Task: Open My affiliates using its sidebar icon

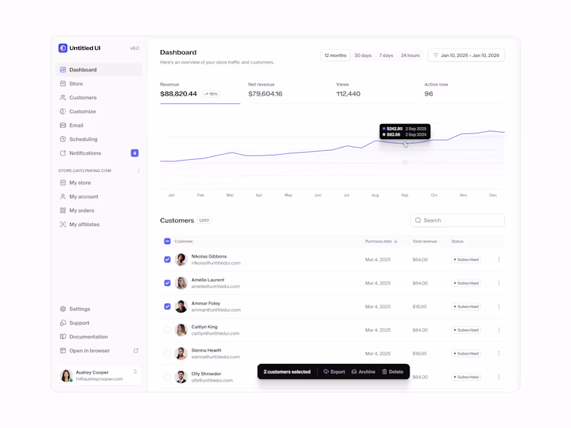Action: tap(64, 224)
